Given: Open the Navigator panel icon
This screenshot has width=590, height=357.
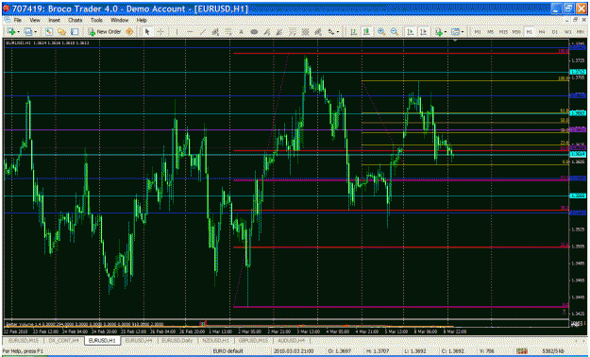Looking at the screenshot, I should coord(61,32).
